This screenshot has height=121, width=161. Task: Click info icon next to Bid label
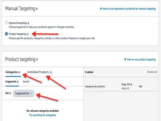pyautogui.click(x=10, y=93)
